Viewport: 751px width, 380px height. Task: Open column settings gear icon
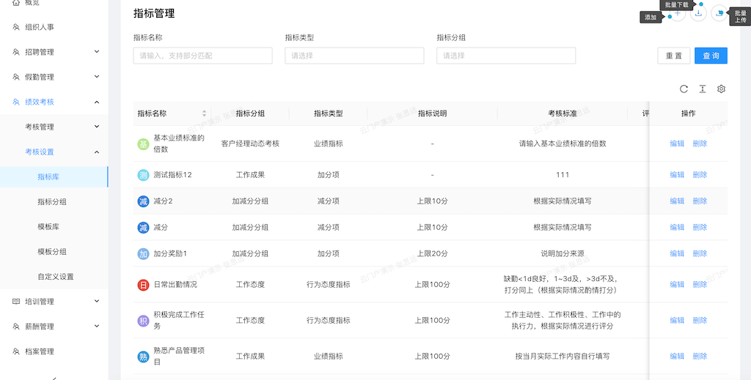(x=722, y=89)
